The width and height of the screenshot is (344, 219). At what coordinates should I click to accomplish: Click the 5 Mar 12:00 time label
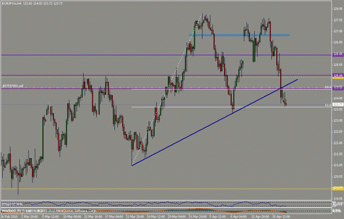pyautogui.click(x=50, y=217)
